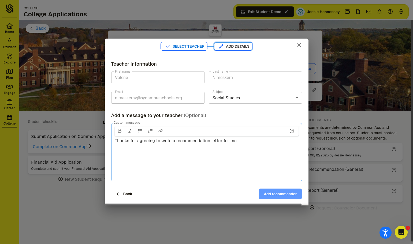The height and width of the screenshot is (244, 413).
Task: Click Add recommender button
Action: [280, 194]
